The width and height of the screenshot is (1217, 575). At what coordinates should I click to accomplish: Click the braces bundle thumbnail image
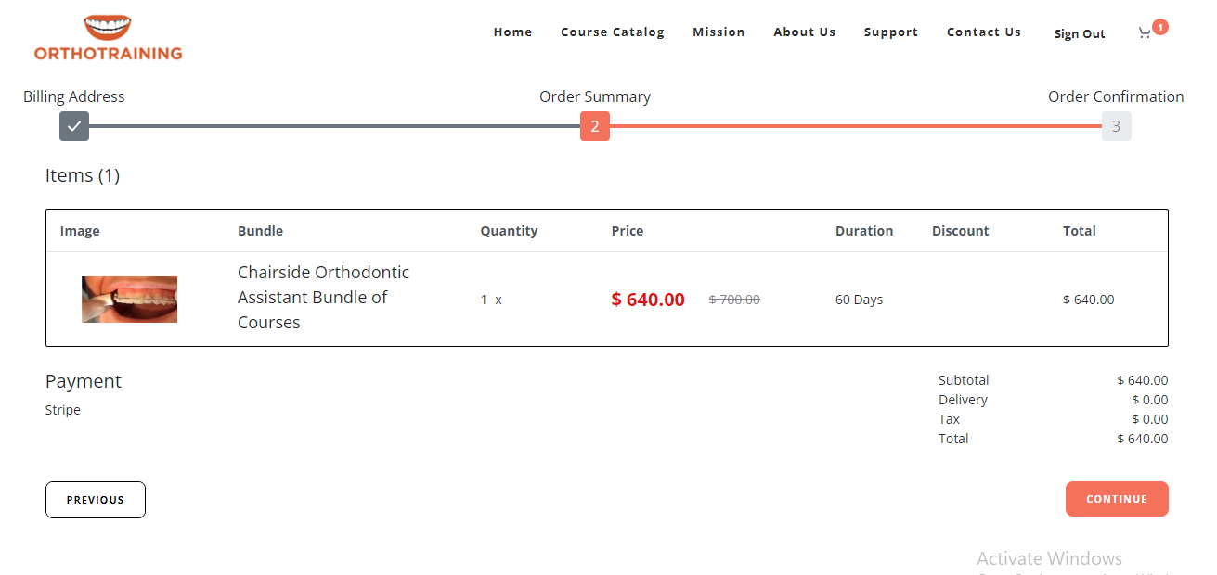coord(129,300)
